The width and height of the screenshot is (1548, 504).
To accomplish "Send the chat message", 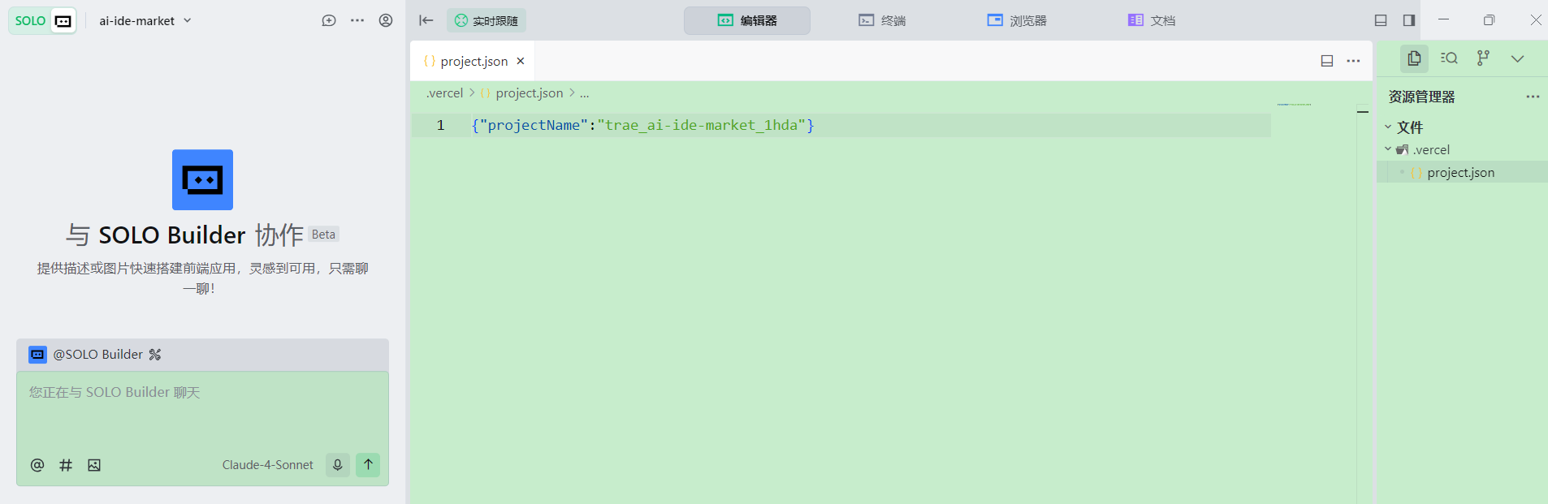I will [x=368, y=465].
